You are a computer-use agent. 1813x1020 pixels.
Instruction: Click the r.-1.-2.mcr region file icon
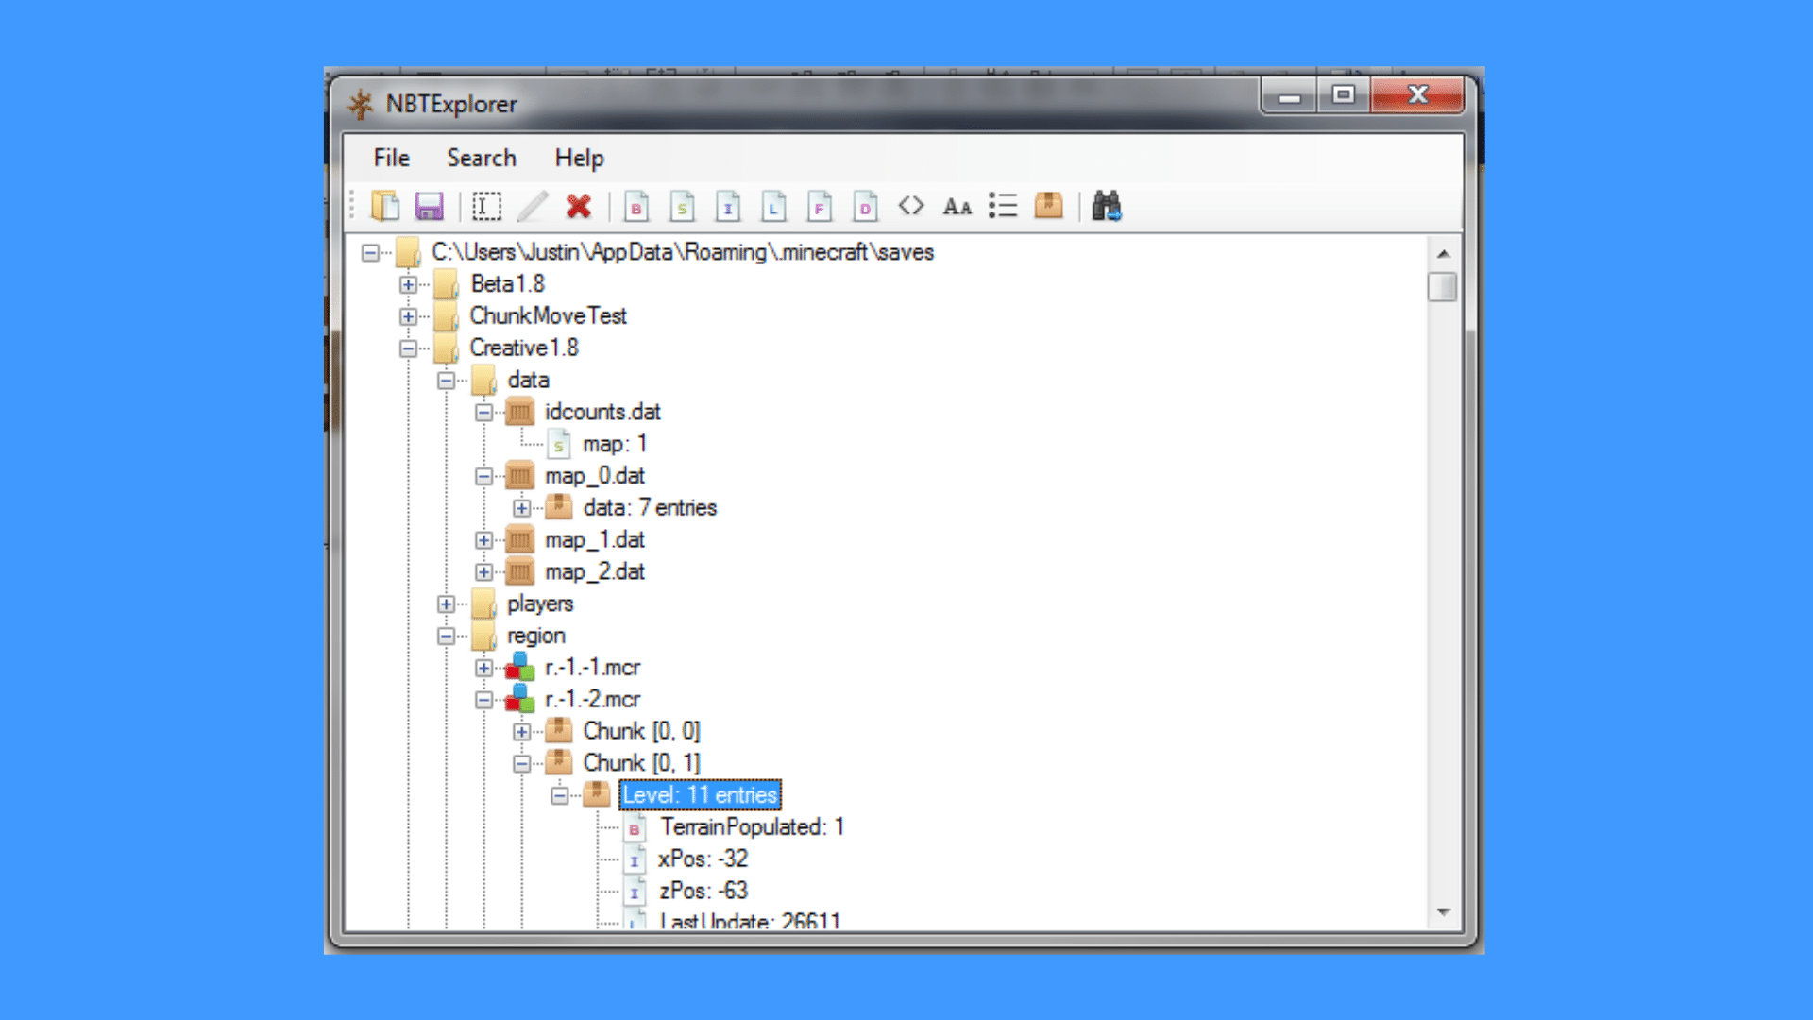click(519, 699)
